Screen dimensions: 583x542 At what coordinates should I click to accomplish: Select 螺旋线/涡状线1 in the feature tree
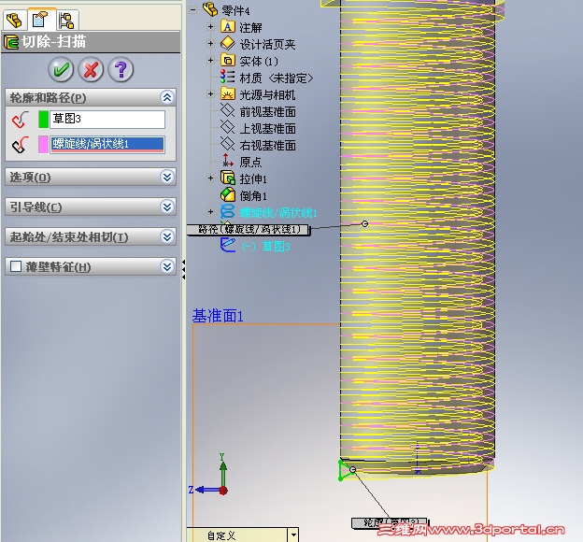click(x=278, y=213)
